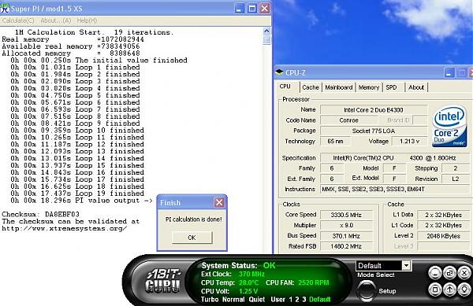
Task: Click the Code Name field showing Conroe
Action: (348, 120)
